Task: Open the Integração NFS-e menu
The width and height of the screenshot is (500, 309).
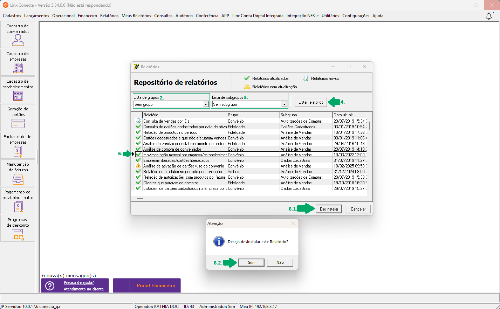Action: click(302, 16)
